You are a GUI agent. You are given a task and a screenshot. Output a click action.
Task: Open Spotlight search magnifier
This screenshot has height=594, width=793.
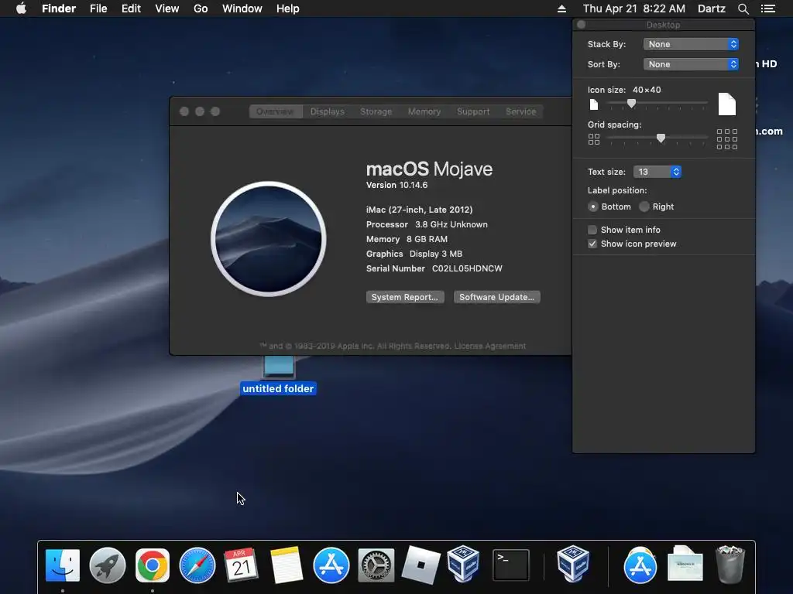point(743,9)
